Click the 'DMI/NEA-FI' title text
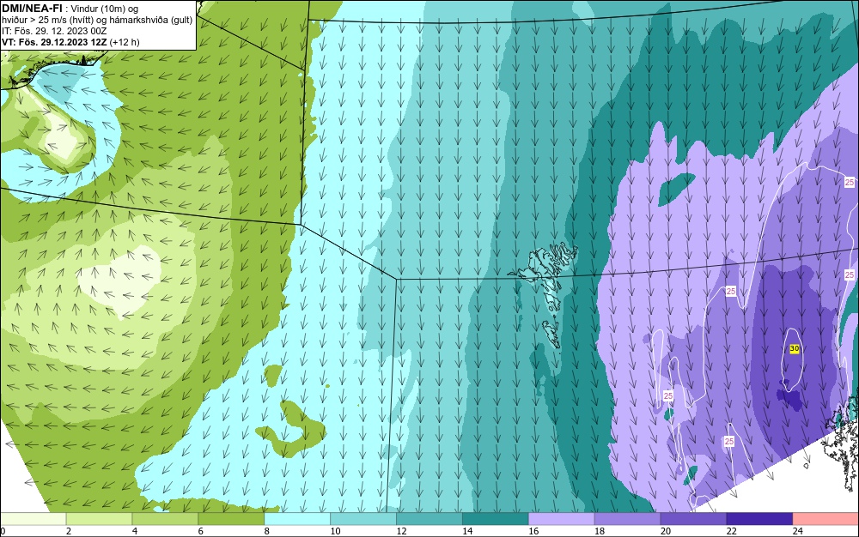 pos(31,9)
